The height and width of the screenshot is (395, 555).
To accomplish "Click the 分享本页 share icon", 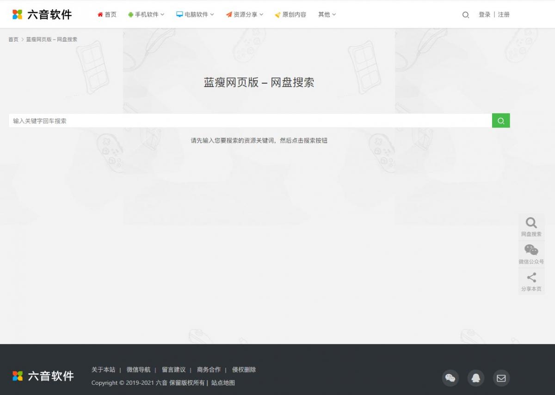I will 531,281.
